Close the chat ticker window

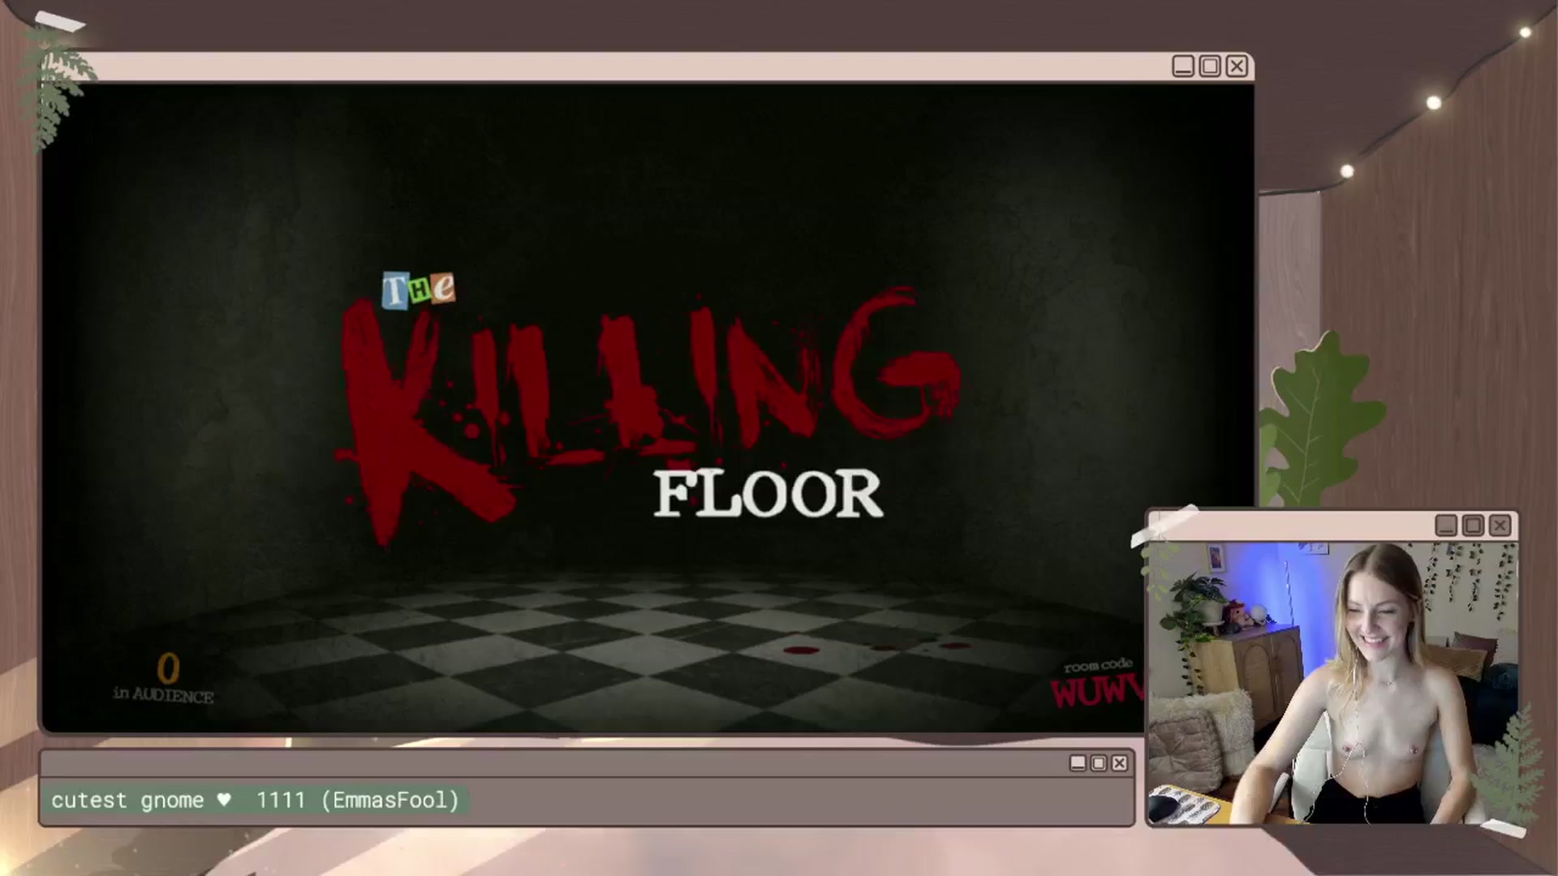click(1120, 763)
